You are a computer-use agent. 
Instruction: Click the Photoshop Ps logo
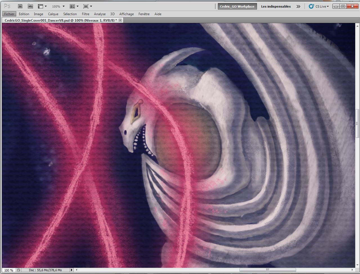tap(7, 6)
